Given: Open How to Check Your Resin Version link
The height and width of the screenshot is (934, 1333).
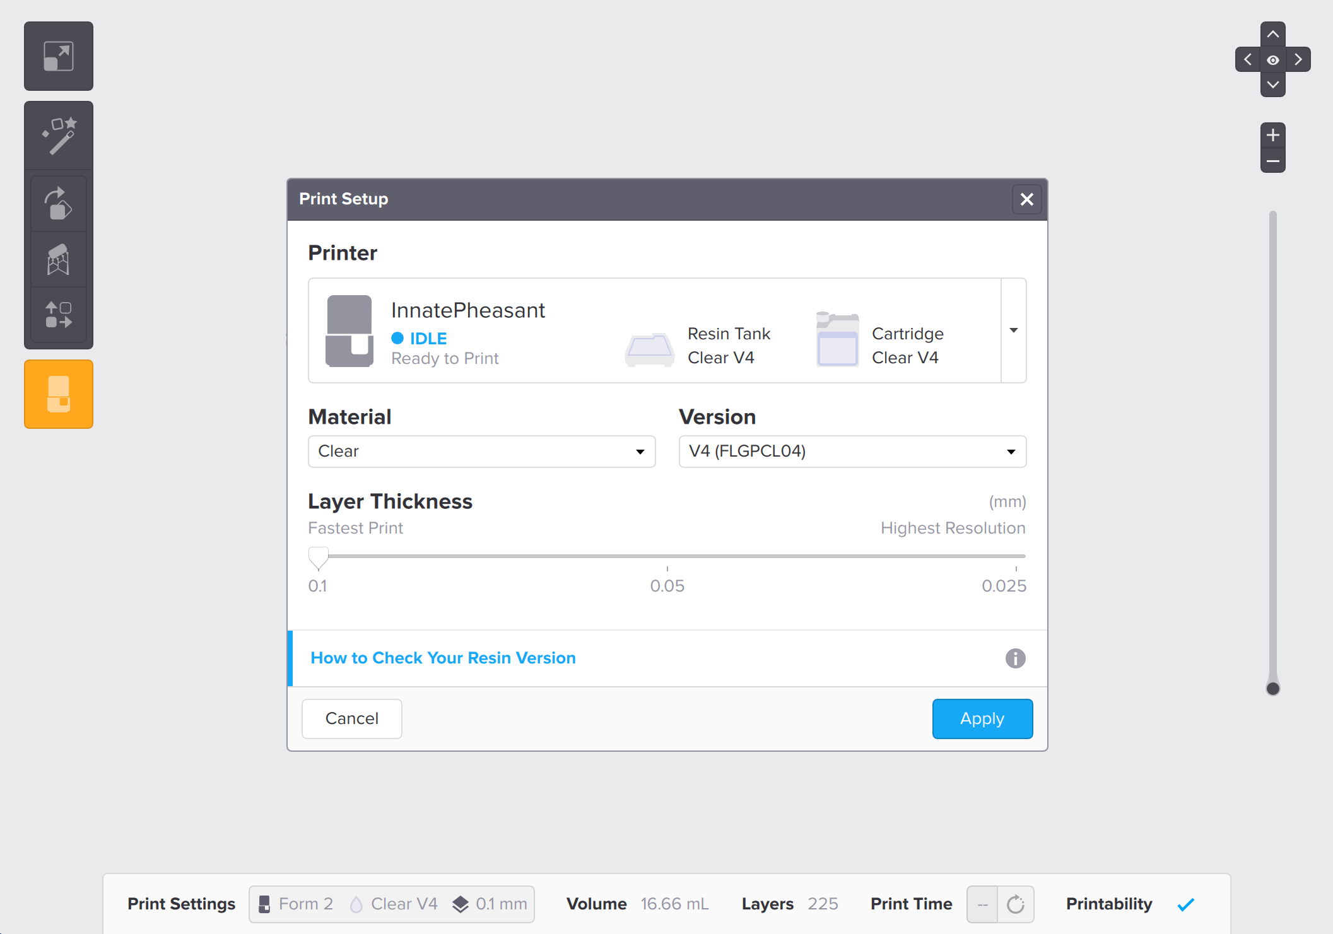Looking at the screenshot, I should click(443, 658).
